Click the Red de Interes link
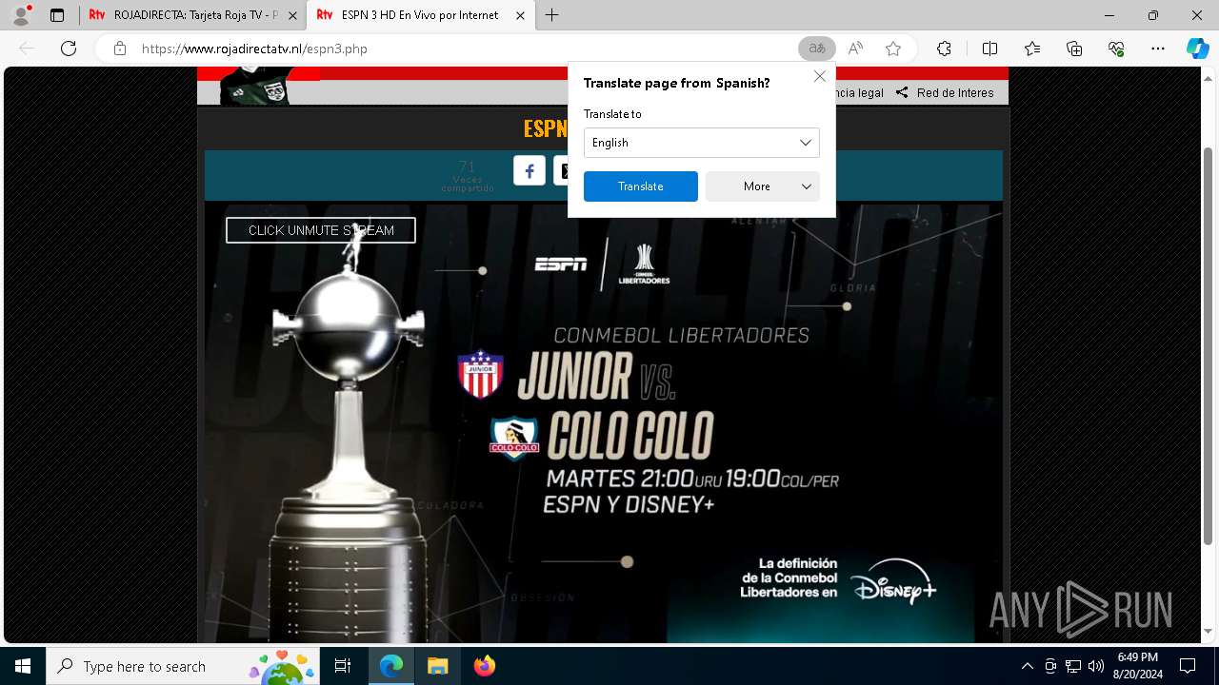The width and height of the screenshot is (1219, 685). 945,92
